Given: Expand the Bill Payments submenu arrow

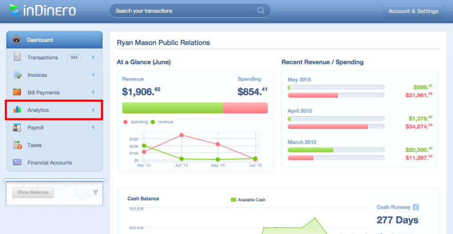Looking at the screenshot, I should (93, 93).
